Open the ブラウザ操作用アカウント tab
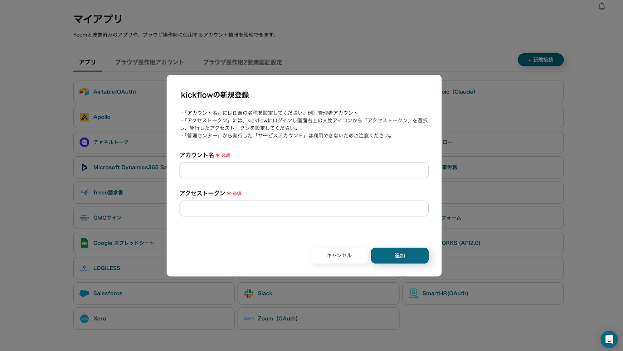623x351 pixels. click(149, 62)
